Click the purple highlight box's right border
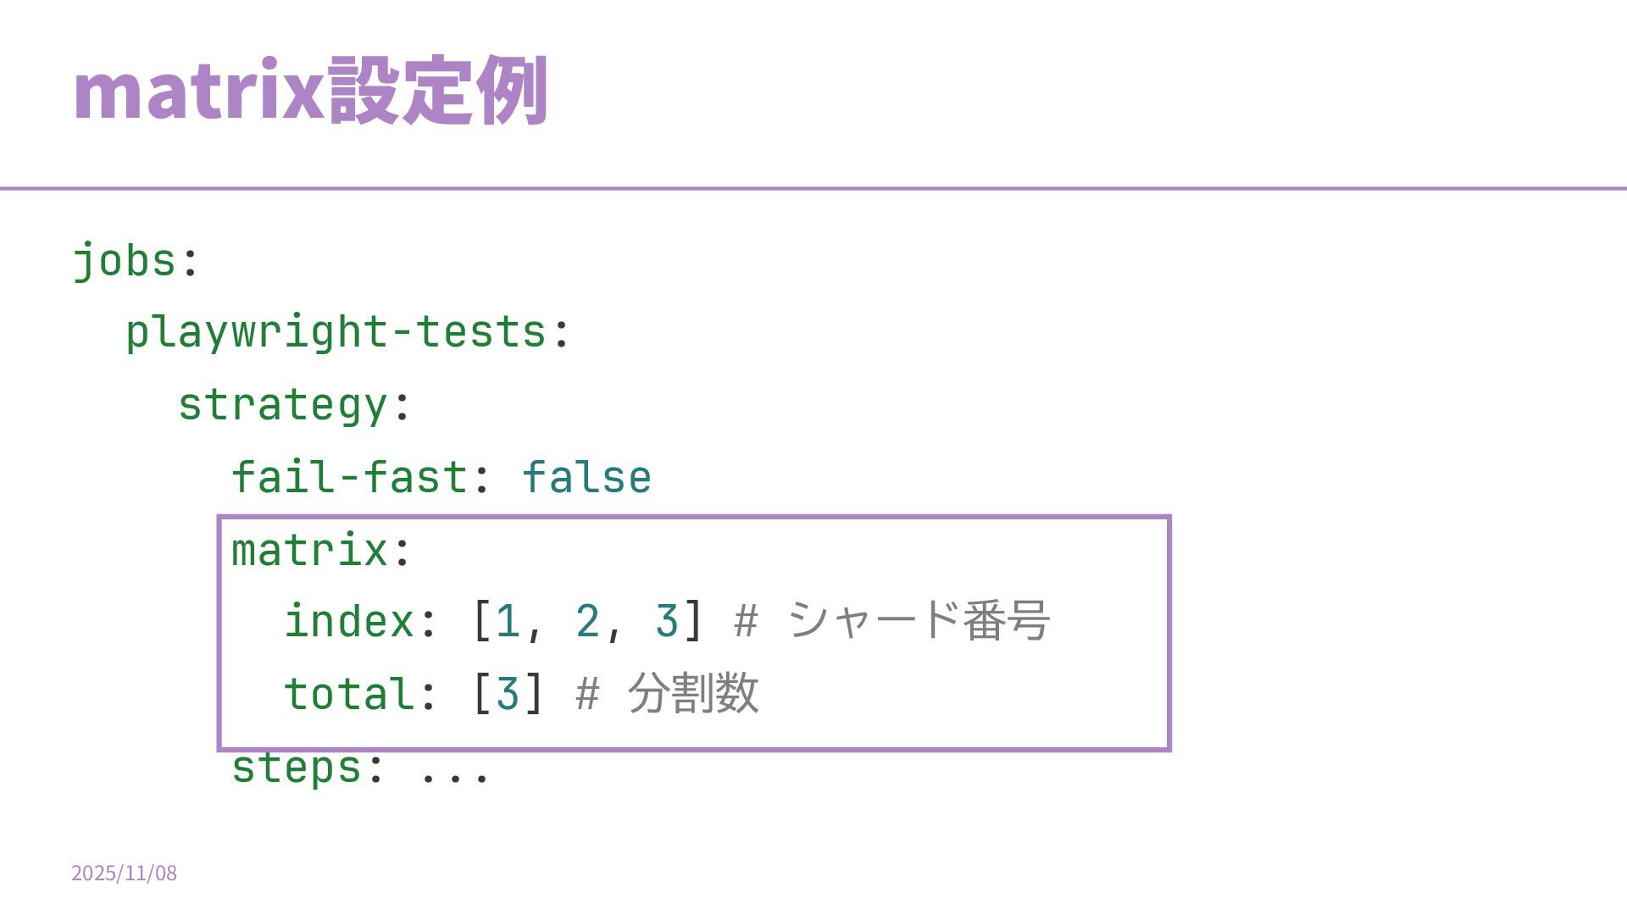Image resolution: width=1627 pixels, height=915 pixels. pyautogui.click(x=1169, y=633)
